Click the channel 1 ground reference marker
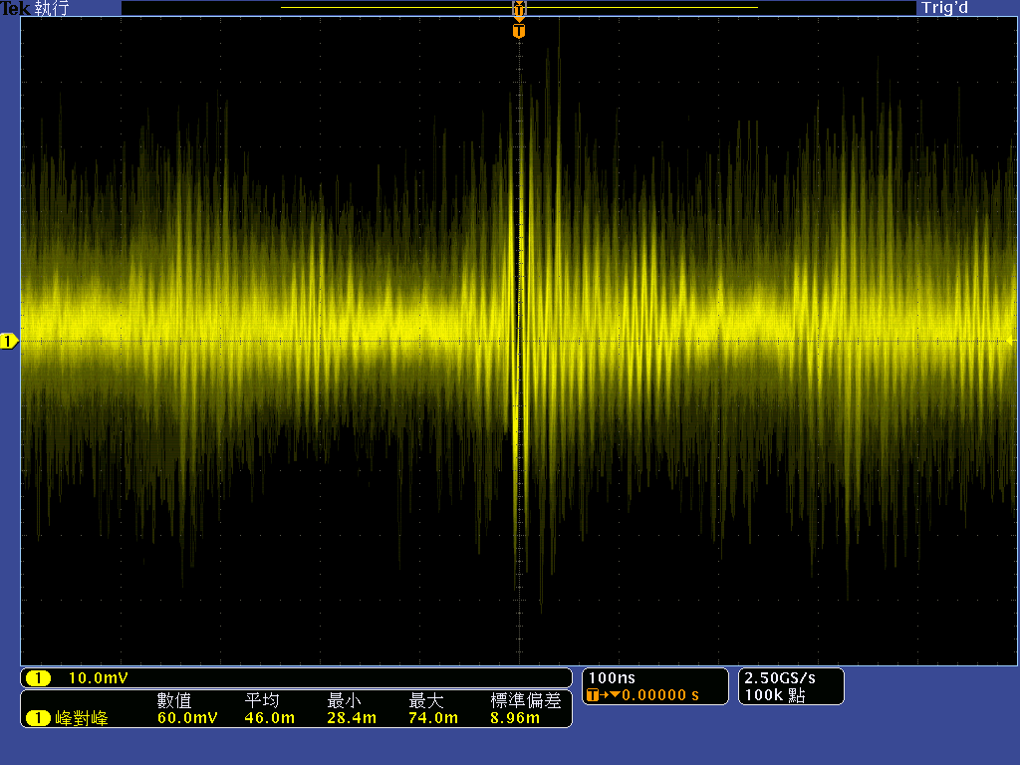The image size is (1020, 765). (9, 343)
